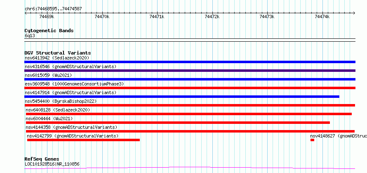The image size is (367, 173).
Task: Open the nsv4316546 (gnomADStructuralVariants) label
Action: pos(71,66)
